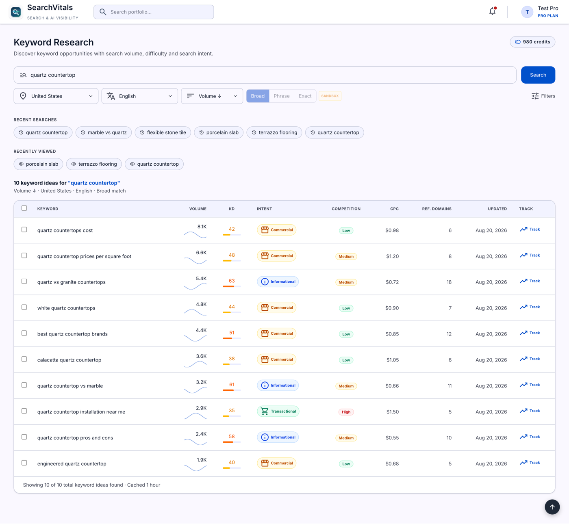Select the Exact match tab
The image size is (569, 524).
305,96
